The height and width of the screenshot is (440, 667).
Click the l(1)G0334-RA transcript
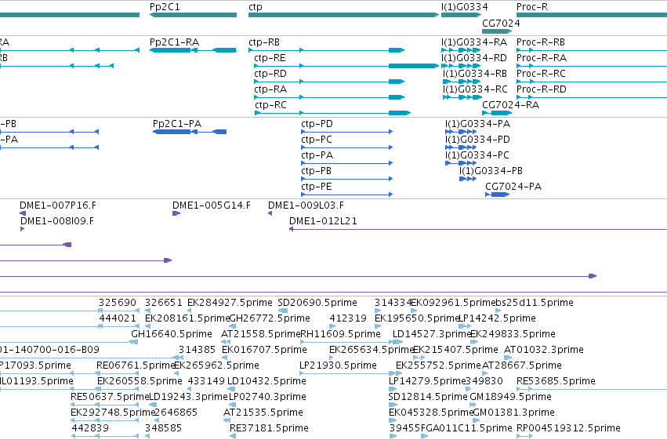coord(461,50)
